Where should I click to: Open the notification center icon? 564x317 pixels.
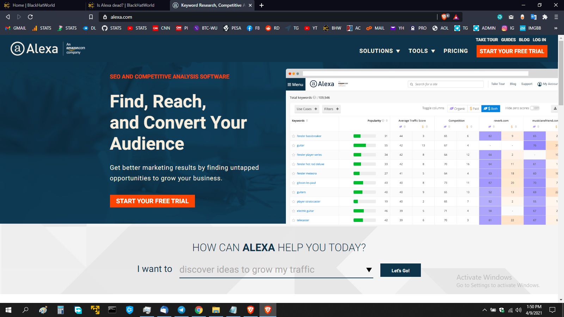click(x=552, y=310)
